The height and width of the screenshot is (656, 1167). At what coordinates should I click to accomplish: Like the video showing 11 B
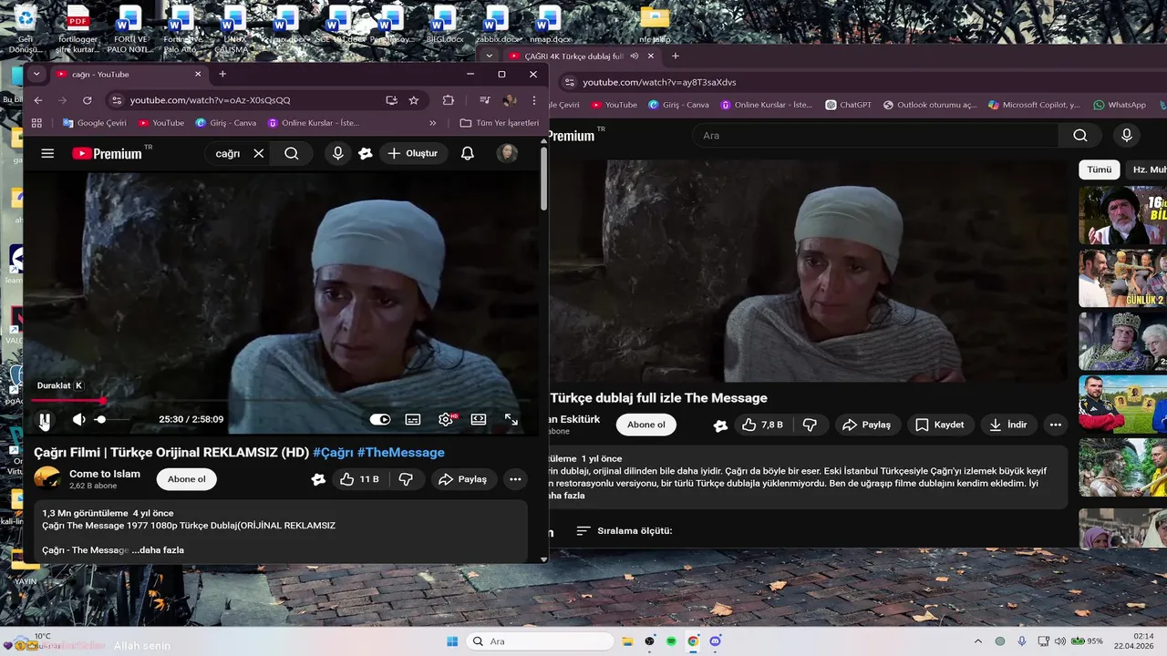pyautogui.click(x=359, y=479)
